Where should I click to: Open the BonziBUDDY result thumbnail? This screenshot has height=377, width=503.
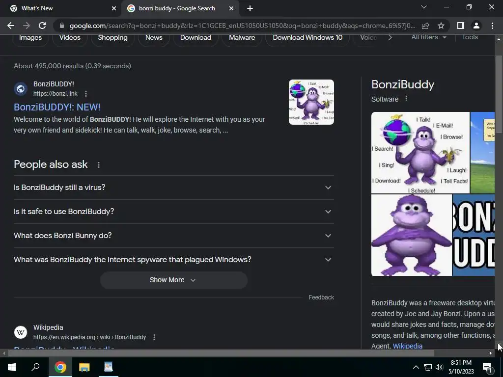pyautogui.click(x=311, y=102)
